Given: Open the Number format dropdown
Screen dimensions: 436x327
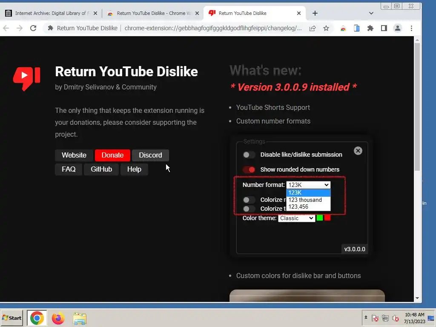Looking at the screenshot, I should coord(308,185).
